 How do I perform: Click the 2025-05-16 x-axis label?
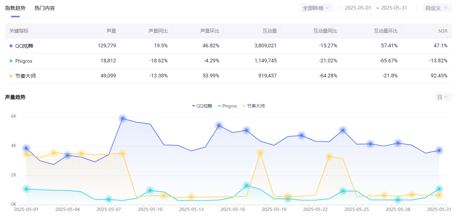coord(232,209)
